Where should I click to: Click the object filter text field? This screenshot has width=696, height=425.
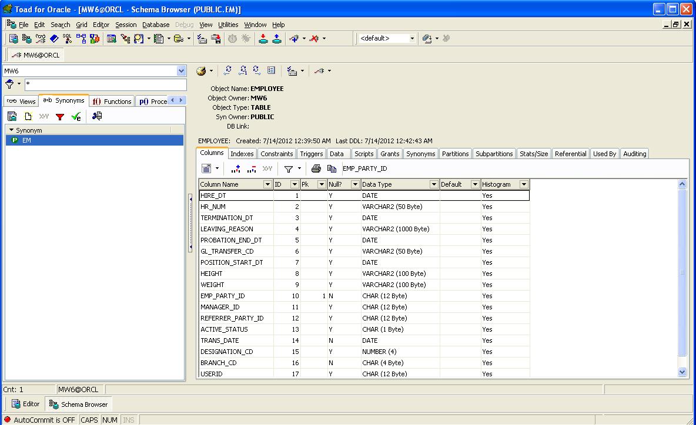[106, 84]
